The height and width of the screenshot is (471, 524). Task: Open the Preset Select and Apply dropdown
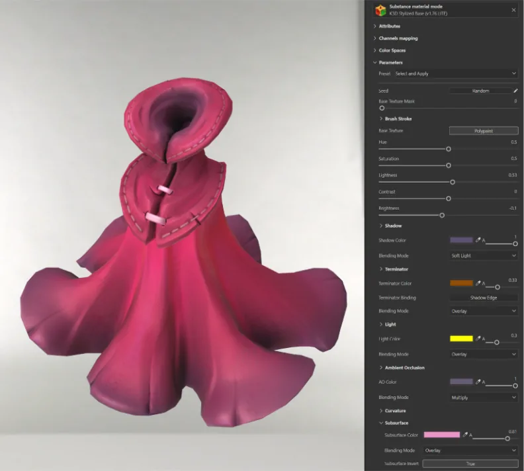[455, 73]
